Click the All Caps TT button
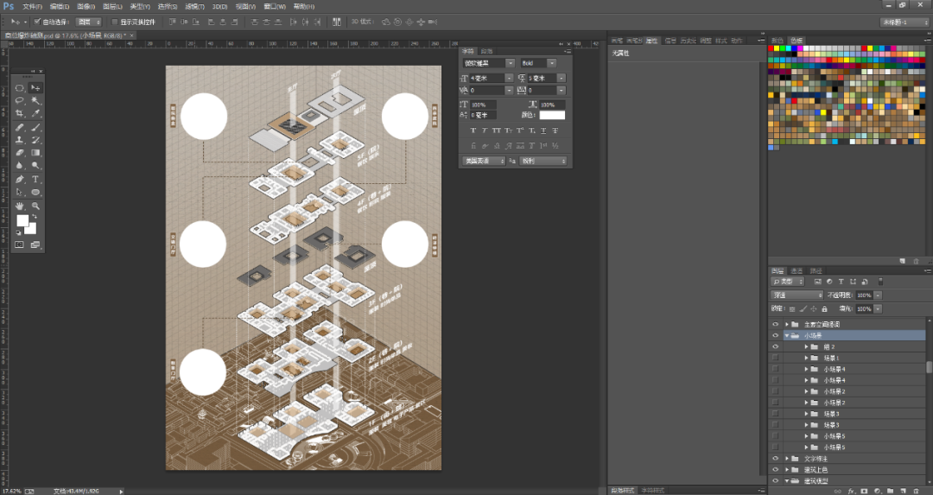The width and height of the screenshot is (933, 495). [496, 130]
